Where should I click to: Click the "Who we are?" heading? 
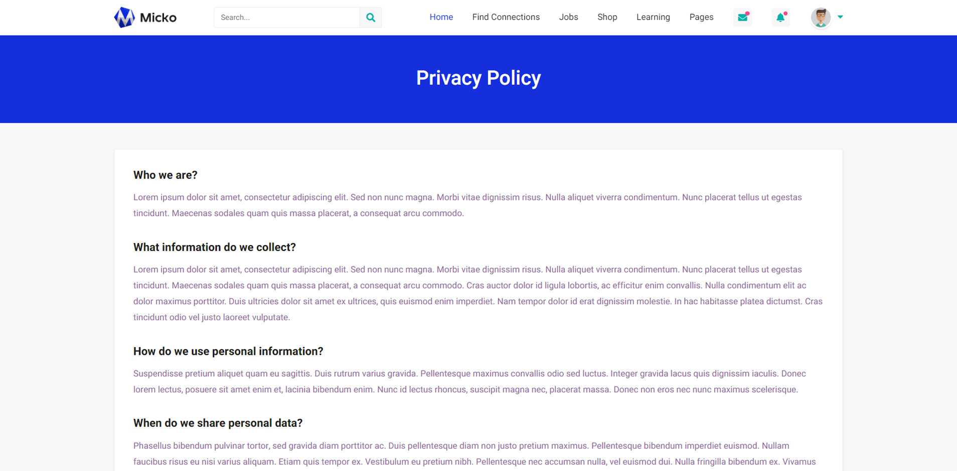(166, 175)
